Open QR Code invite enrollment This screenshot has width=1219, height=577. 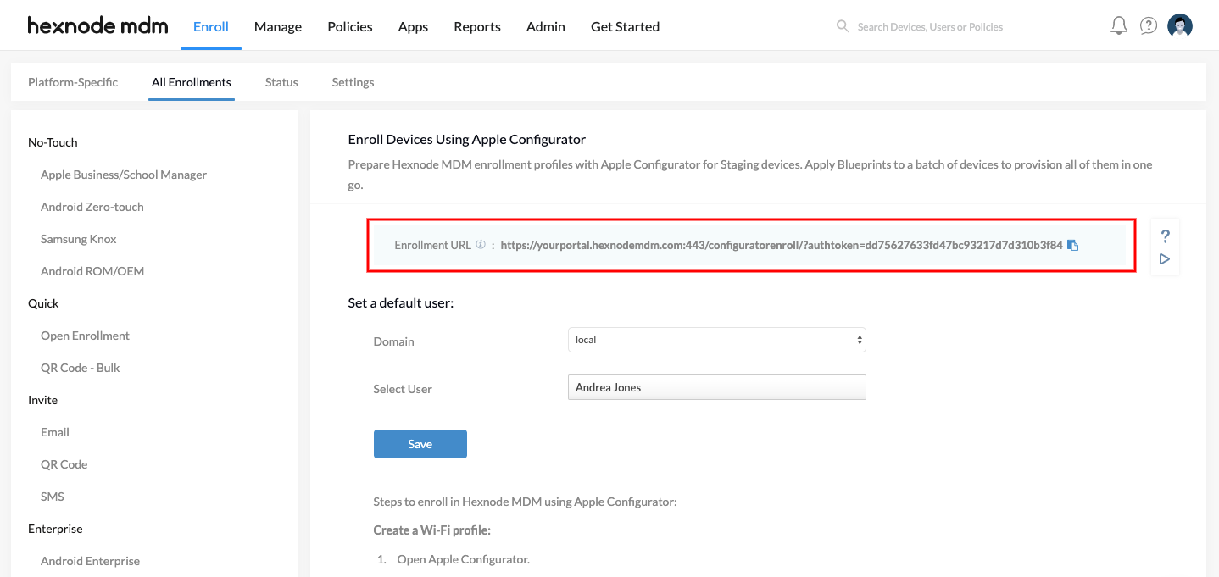[x=64, y=464]
